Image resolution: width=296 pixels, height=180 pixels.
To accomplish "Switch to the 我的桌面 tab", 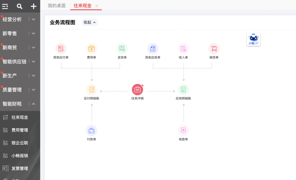I will (x=57, y=6).
